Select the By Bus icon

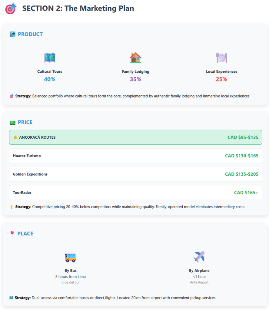coord(70,257)
